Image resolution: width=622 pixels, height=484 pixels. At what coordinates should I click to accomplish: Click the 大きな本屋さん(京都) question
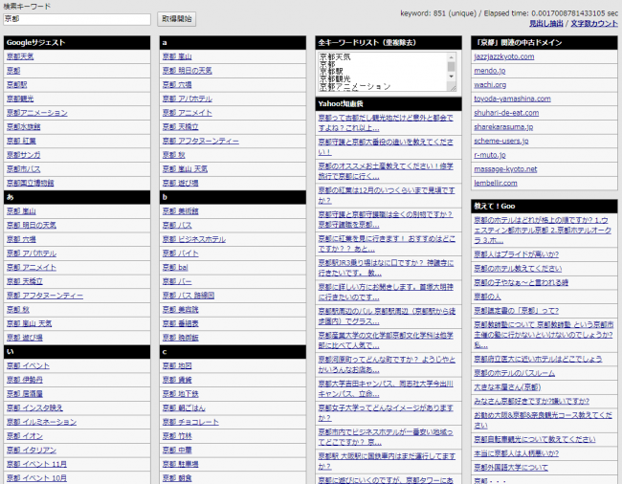tap(507, 387)
